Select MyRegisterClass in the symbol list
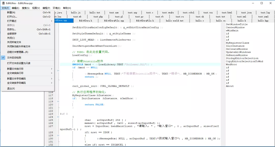 238,43
